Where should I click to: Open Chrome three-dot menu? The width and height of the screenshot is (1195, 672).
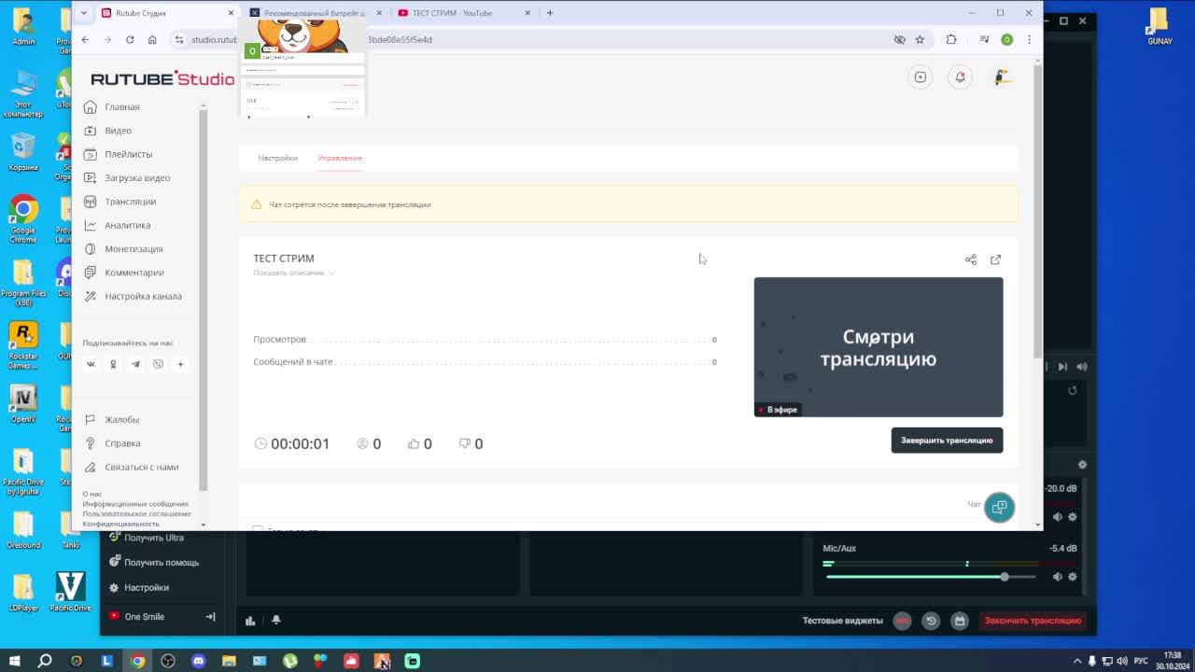[1029, 39]
